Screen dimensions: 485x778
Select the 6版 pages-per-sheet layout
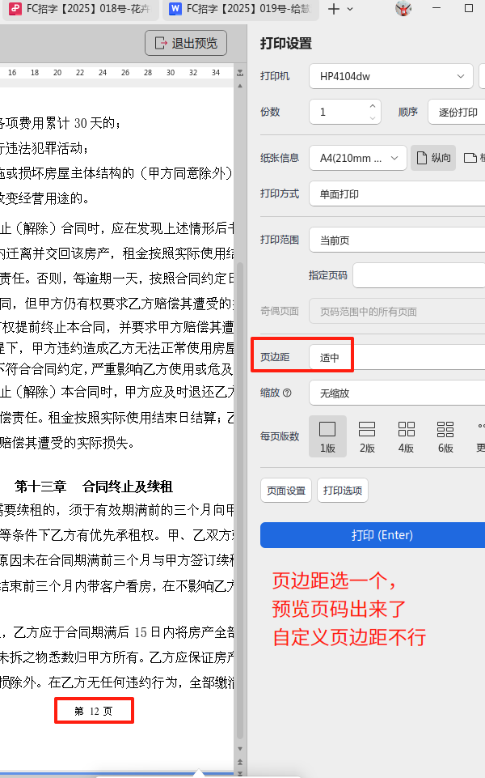point(445,436)
